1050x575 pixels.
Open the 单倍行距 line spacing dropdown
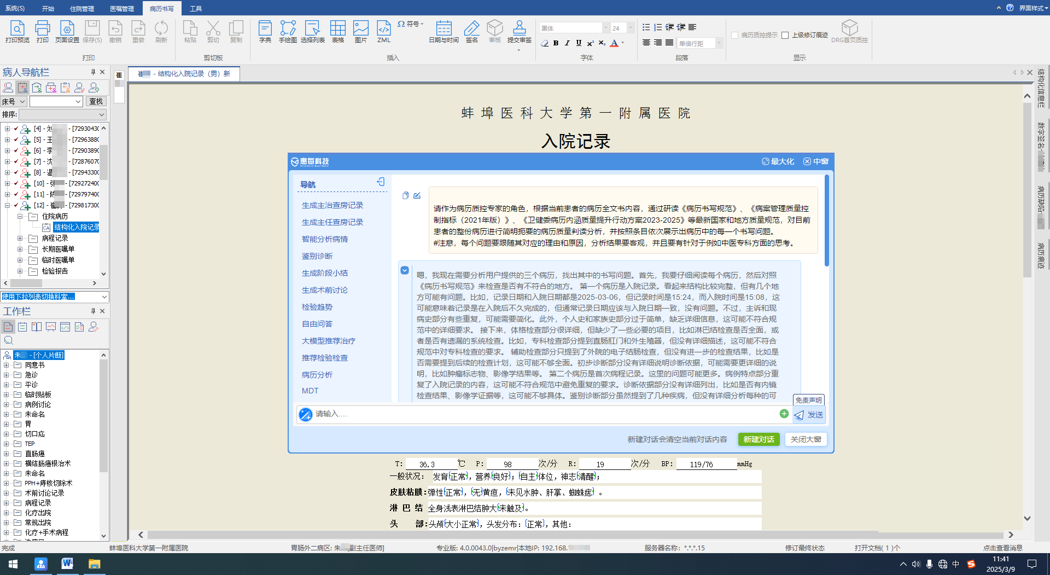coord(719,43)
